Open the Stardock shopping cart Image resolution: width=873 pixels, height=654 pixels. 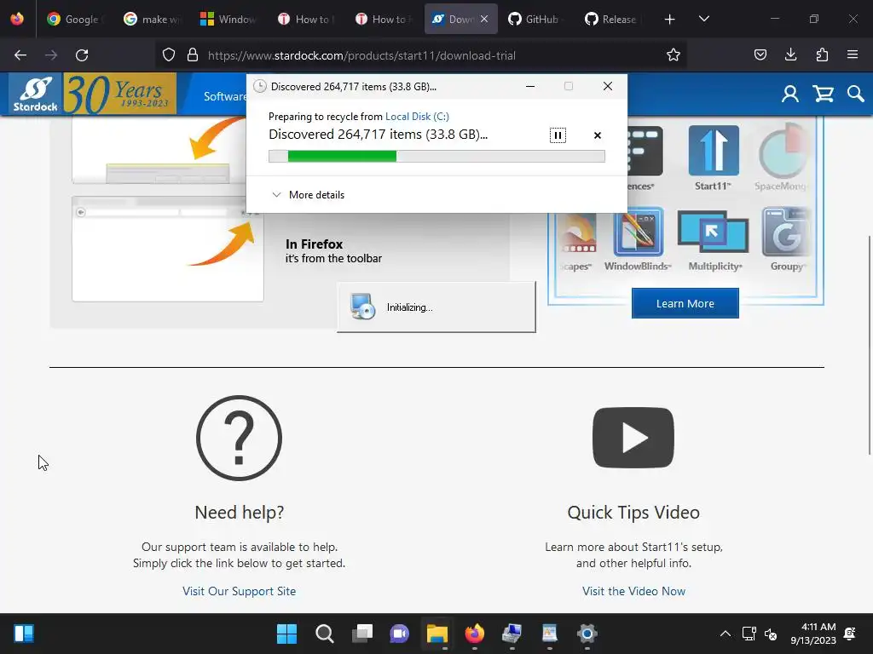pos(823,94)
